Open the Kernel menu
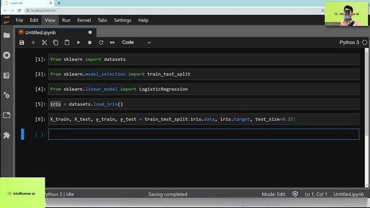The width and height of the screenshot is (370, 208). point(84,20)
